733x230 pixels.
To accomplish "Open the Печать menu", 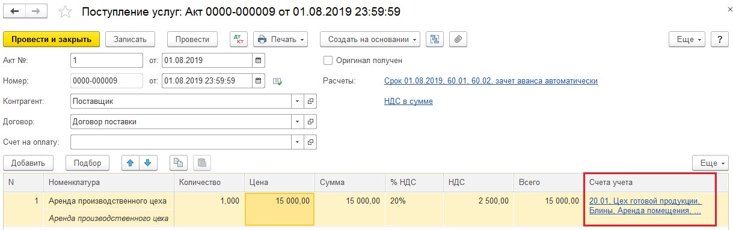I will tap(280, 40).
